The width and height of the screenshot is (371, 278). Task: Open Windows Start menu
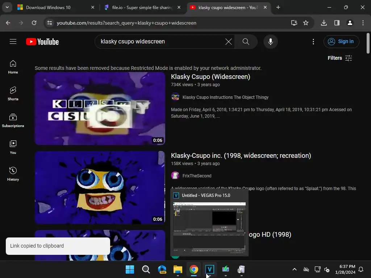point(130,269)
